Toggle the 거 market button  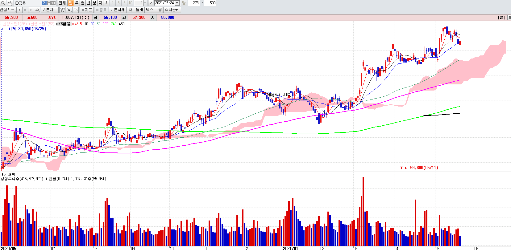pyautogui.click(x=44, y=3)
